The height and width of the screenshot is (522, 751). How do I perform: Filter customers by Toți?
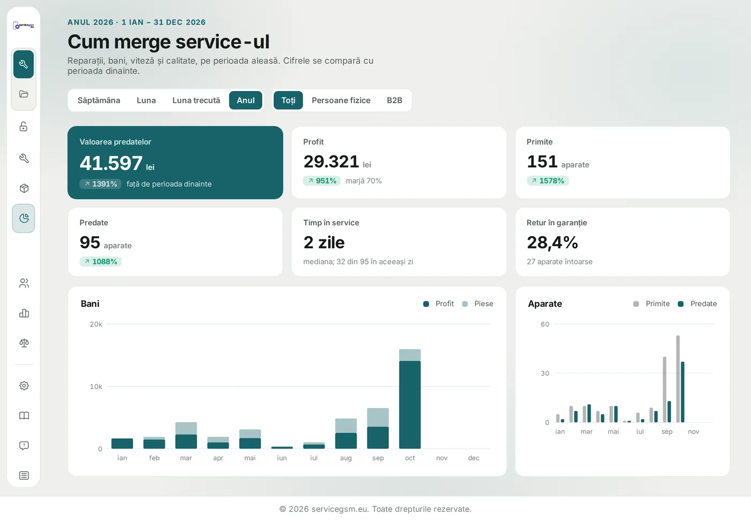coord(288,100)
